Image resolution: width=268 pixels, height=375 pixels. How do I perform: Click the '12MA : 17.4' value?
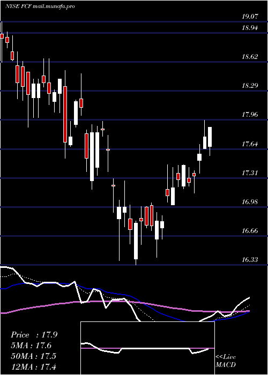33,366
